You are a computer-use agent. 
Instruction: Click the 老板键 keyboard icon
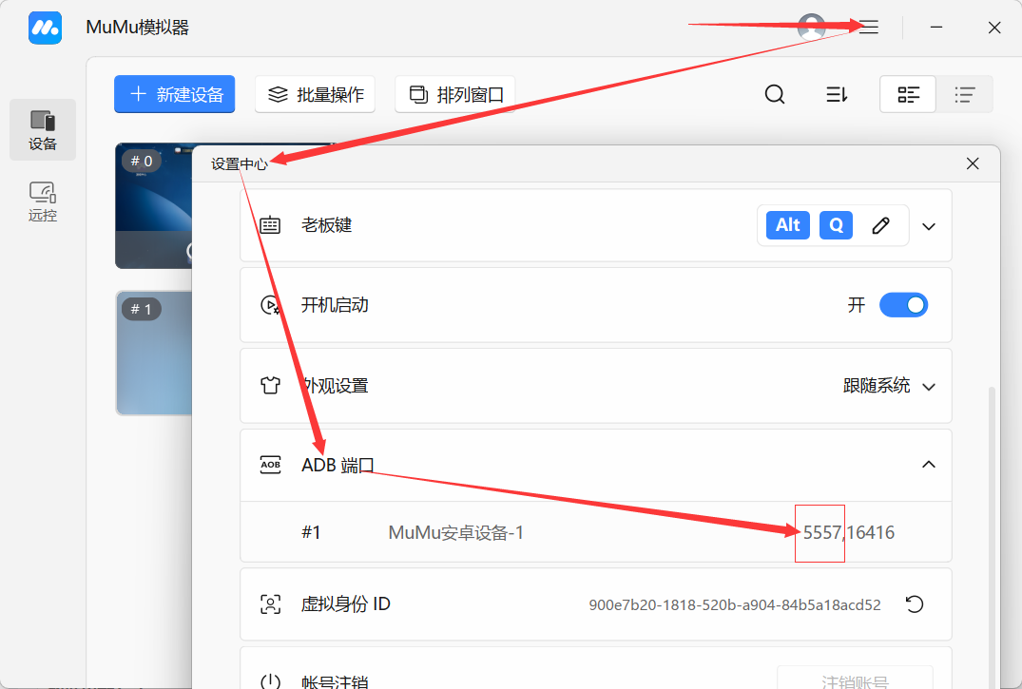click(x=270, y=225)
